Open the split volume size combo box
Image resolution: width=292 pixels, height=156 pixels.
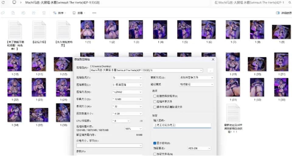pyautogui.click(x=109, y=146)
